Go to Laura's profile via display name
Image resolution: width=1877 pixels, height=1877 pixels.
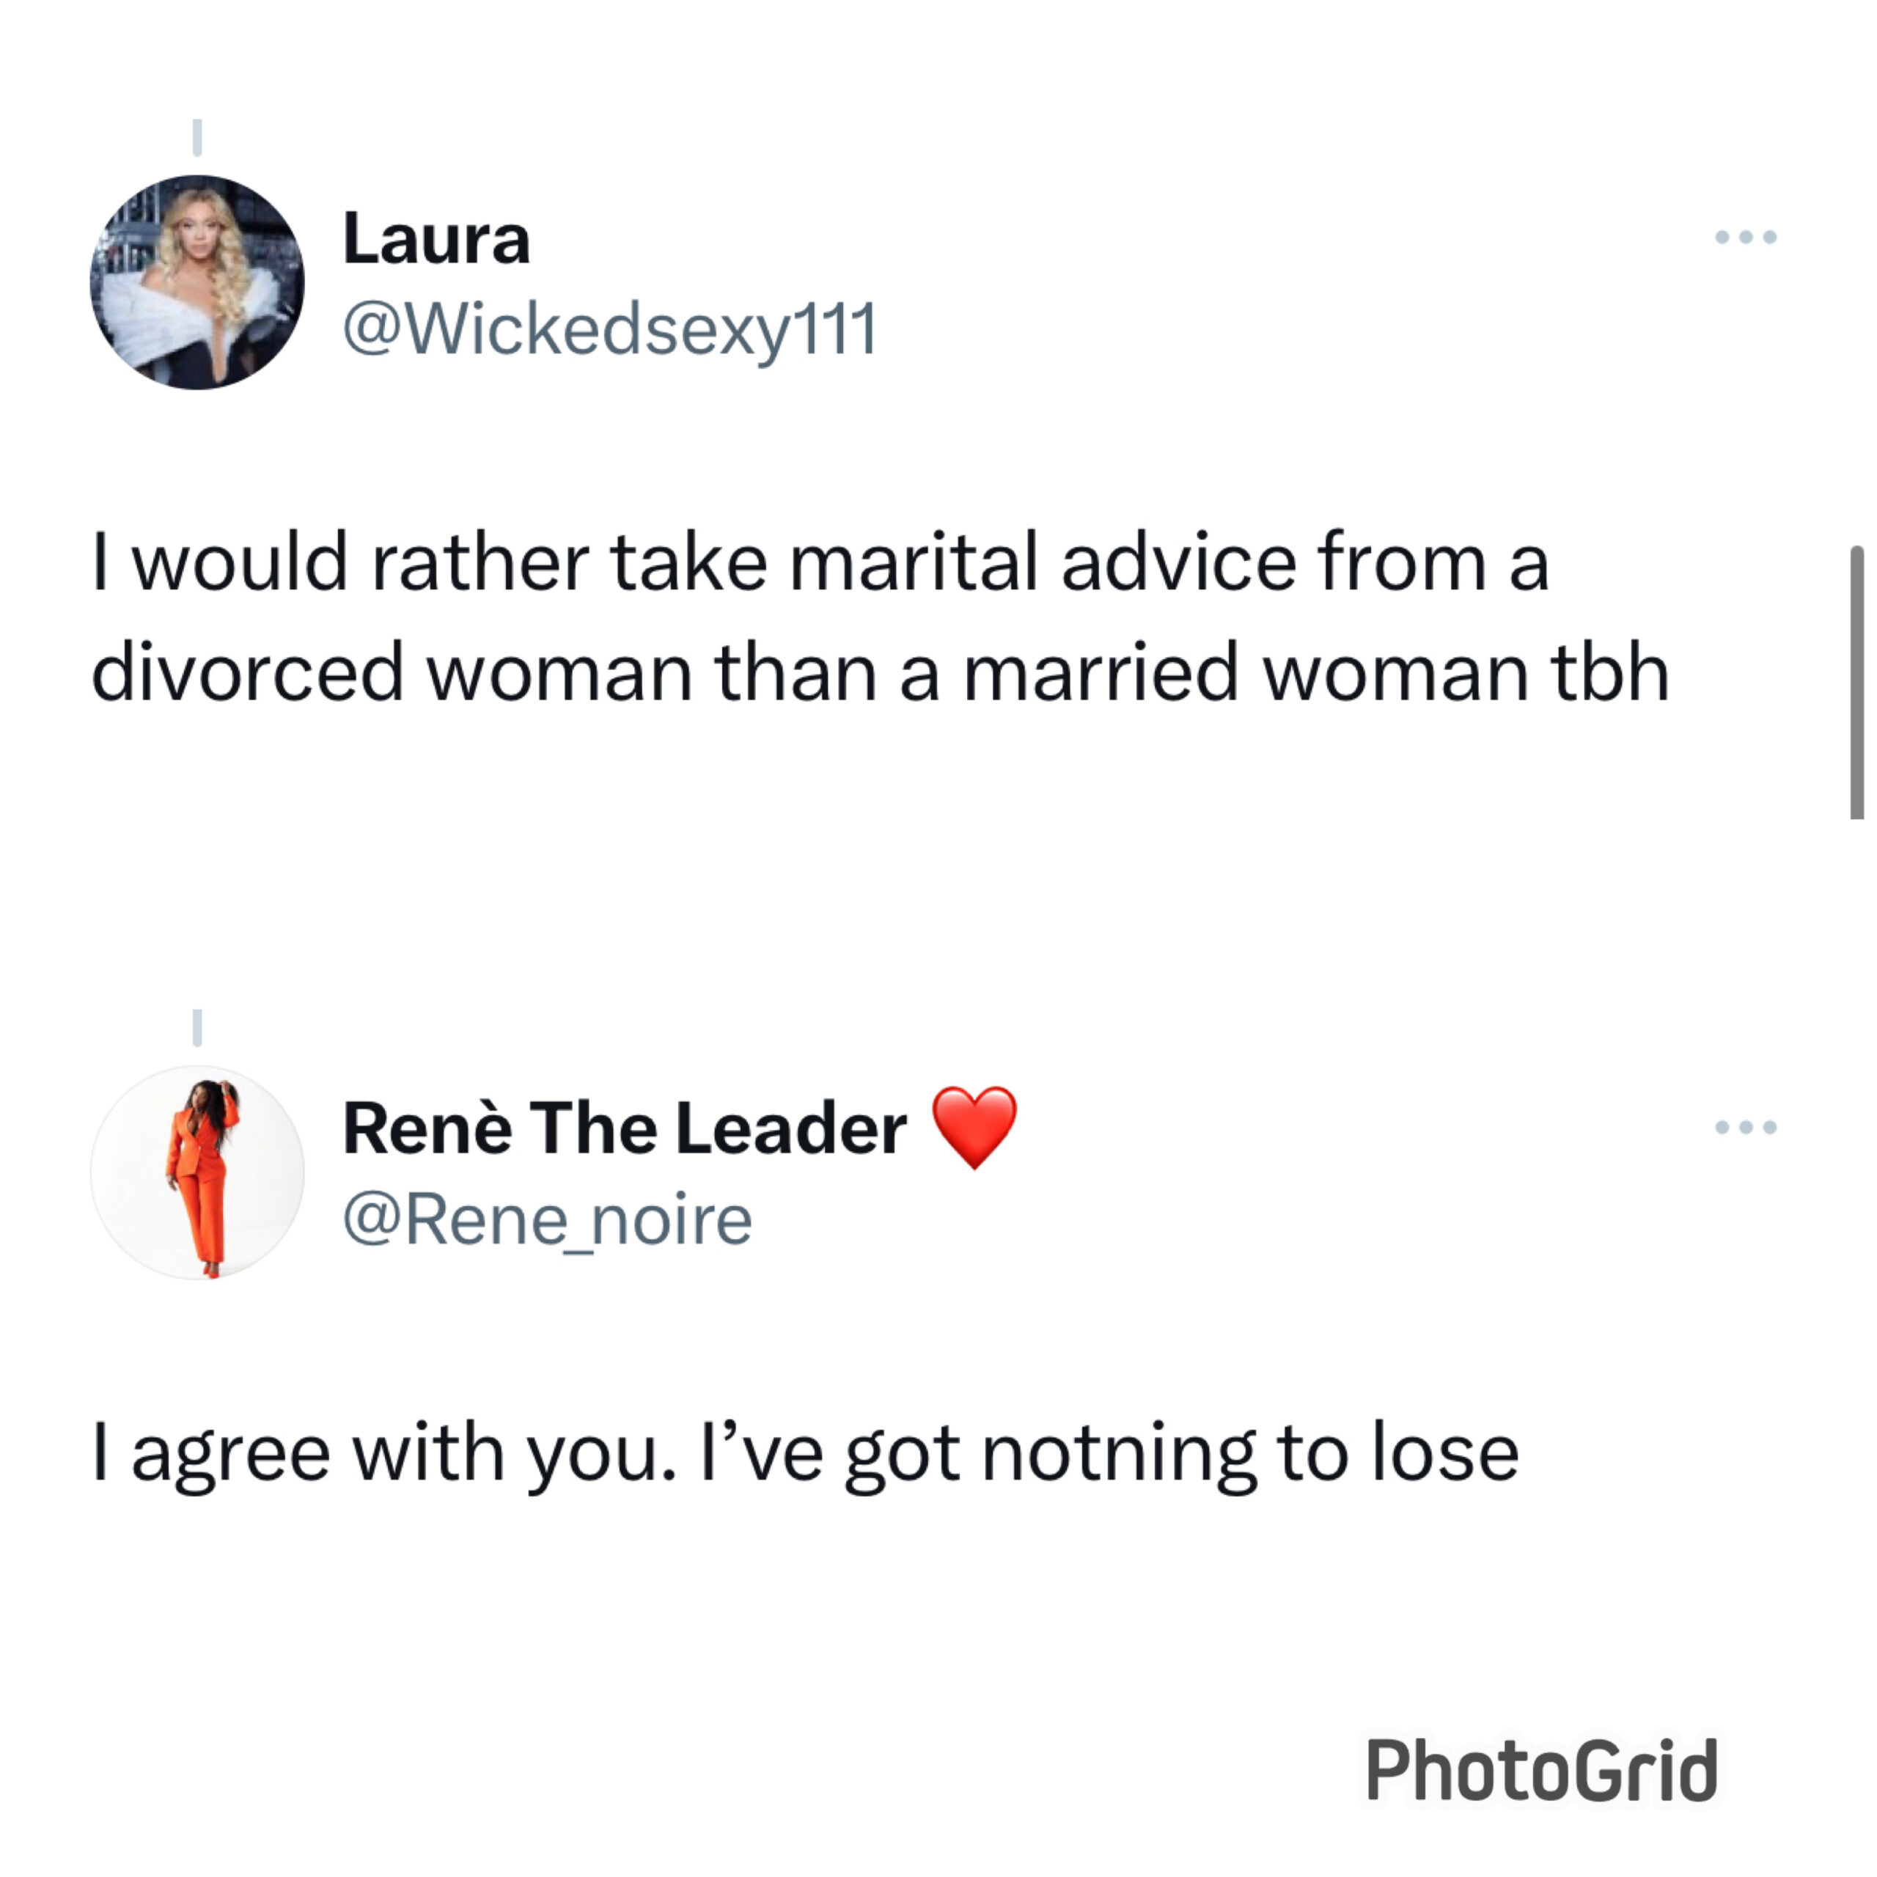[x=436, y=238]
